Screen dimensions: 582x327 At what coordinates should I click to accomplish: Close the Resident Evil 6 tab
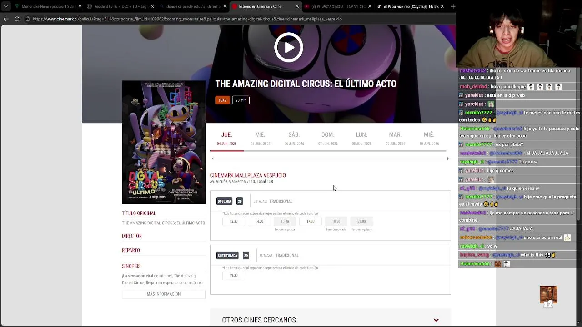click(152, 6)
